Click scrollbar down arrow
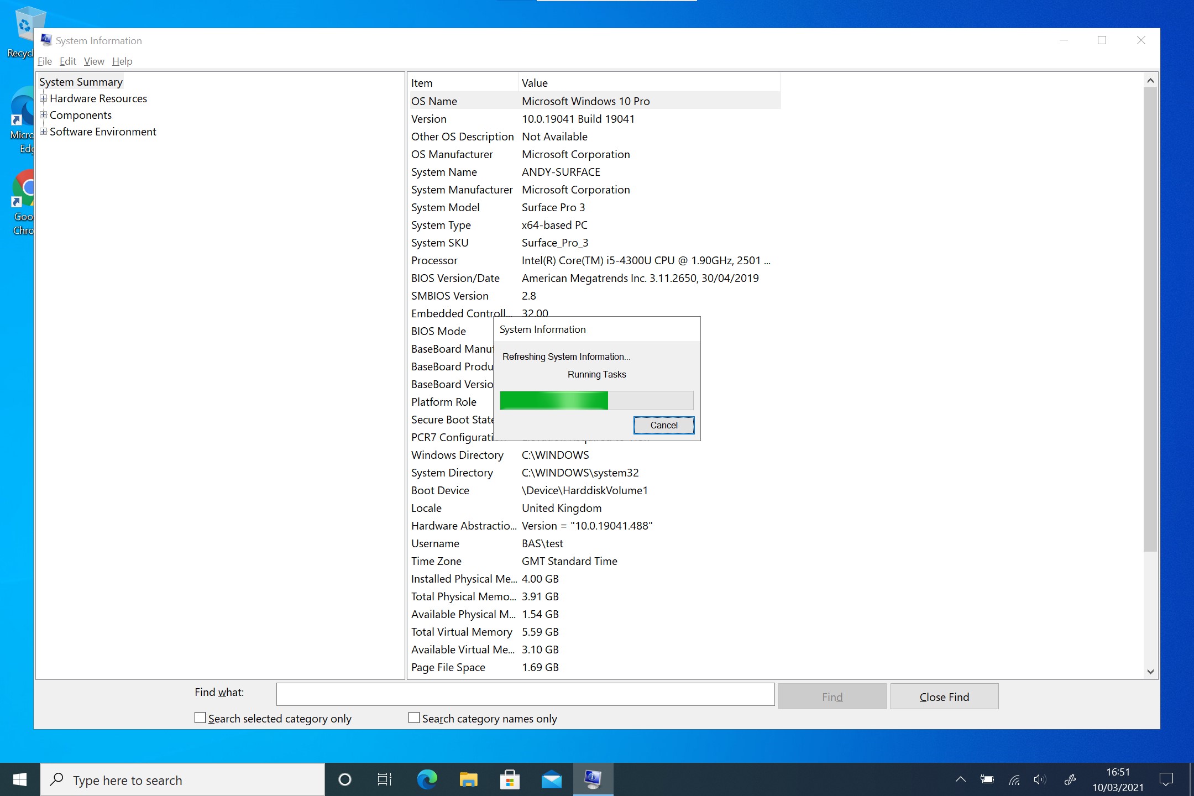Screen dimensions: 1194x796 tap(1150, 672)
